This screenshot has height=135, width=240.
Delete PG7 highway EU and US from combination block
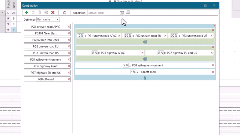click(x=212, y=53)
